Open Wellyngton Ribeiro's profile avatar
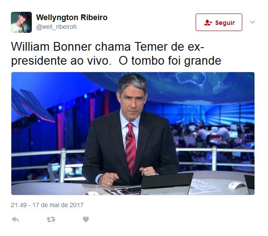This screenshot has width=268, height=236. [21, 22]
